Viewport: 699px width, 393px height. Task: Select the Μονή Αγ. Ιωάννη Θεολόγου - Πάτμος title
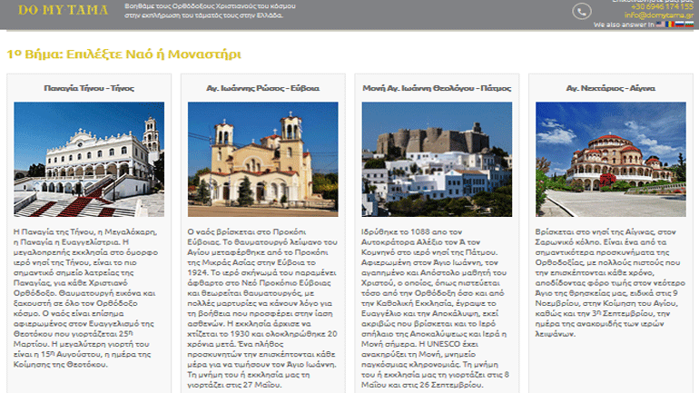click(437, 89)
